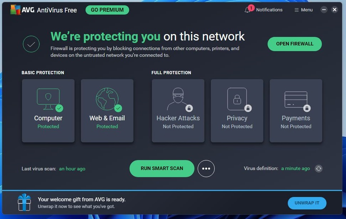This screenshot has width=346, height=219.
Task: Open the Notifications bell icon
Action: 248,10
